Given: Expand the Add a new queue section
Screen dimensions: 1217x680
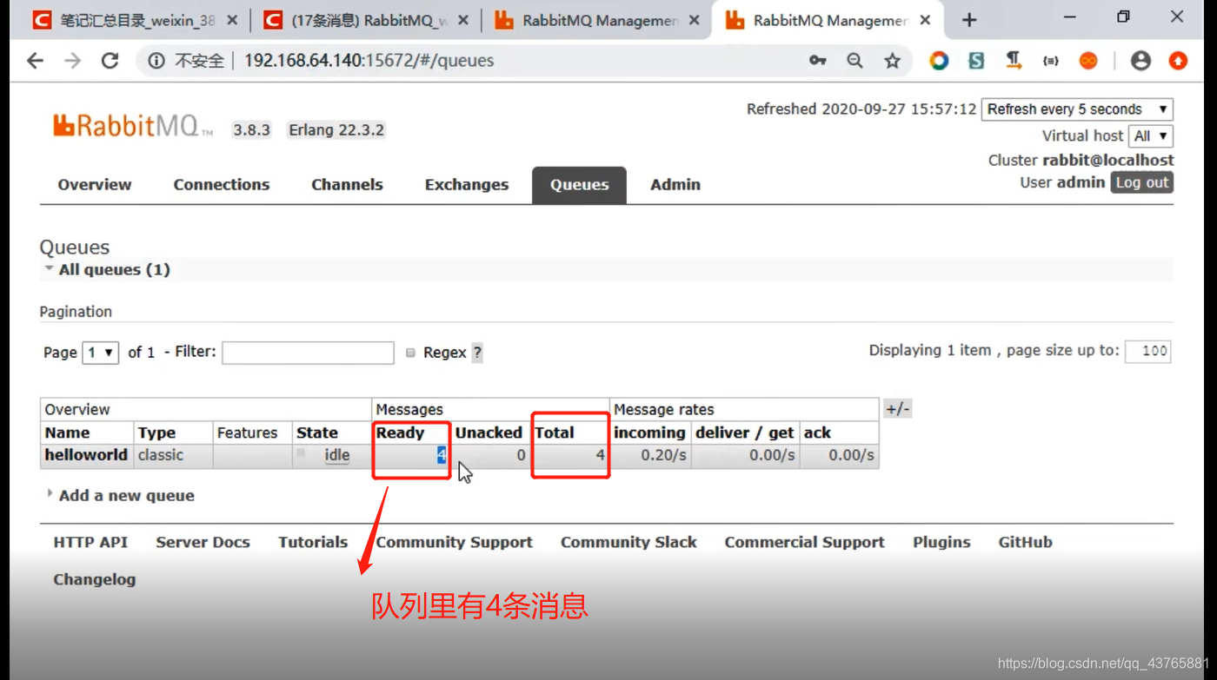Looking at the screenshot, I should pyautogui.click(x=126, y=496).
